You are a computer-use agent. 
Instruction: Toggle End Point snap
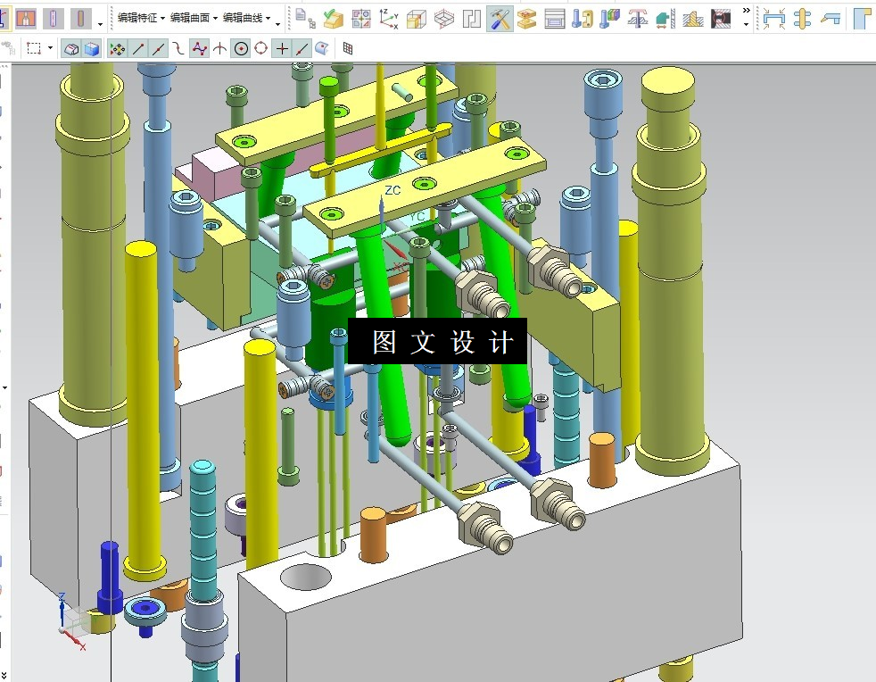click(x=138, y=49)
